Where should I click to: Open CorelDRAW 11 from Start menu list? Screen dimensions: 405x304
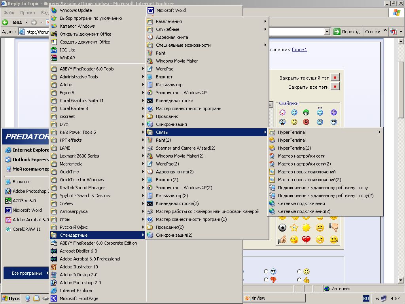pos(26,229)
